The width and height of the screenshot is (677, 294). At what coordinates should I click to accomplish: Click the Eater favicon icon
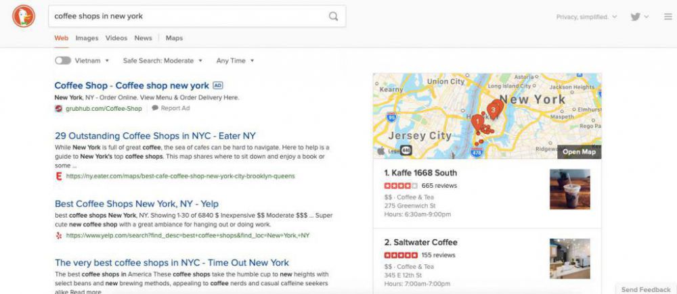(x=59, y=176)
